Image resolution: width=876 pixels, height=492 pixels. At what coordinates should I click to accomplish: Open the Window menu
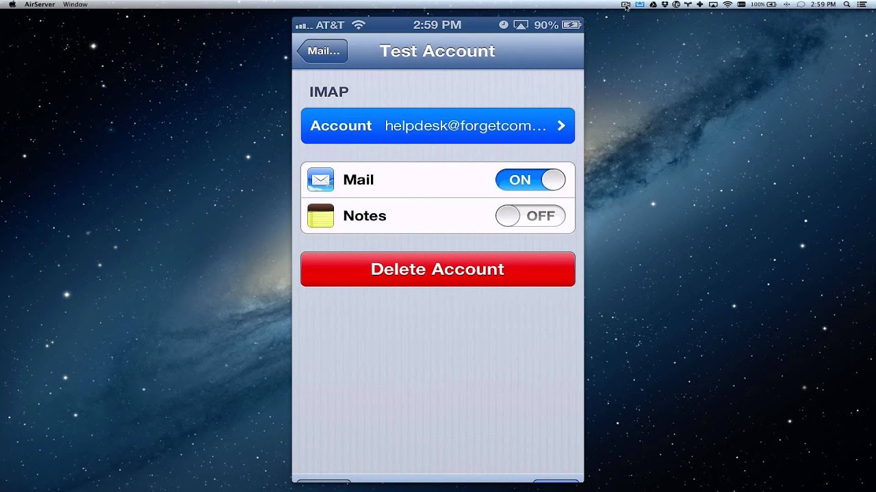pos(75,4)
